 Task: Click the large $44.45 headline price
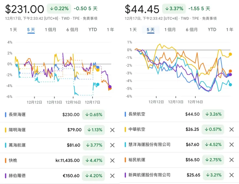142,9
